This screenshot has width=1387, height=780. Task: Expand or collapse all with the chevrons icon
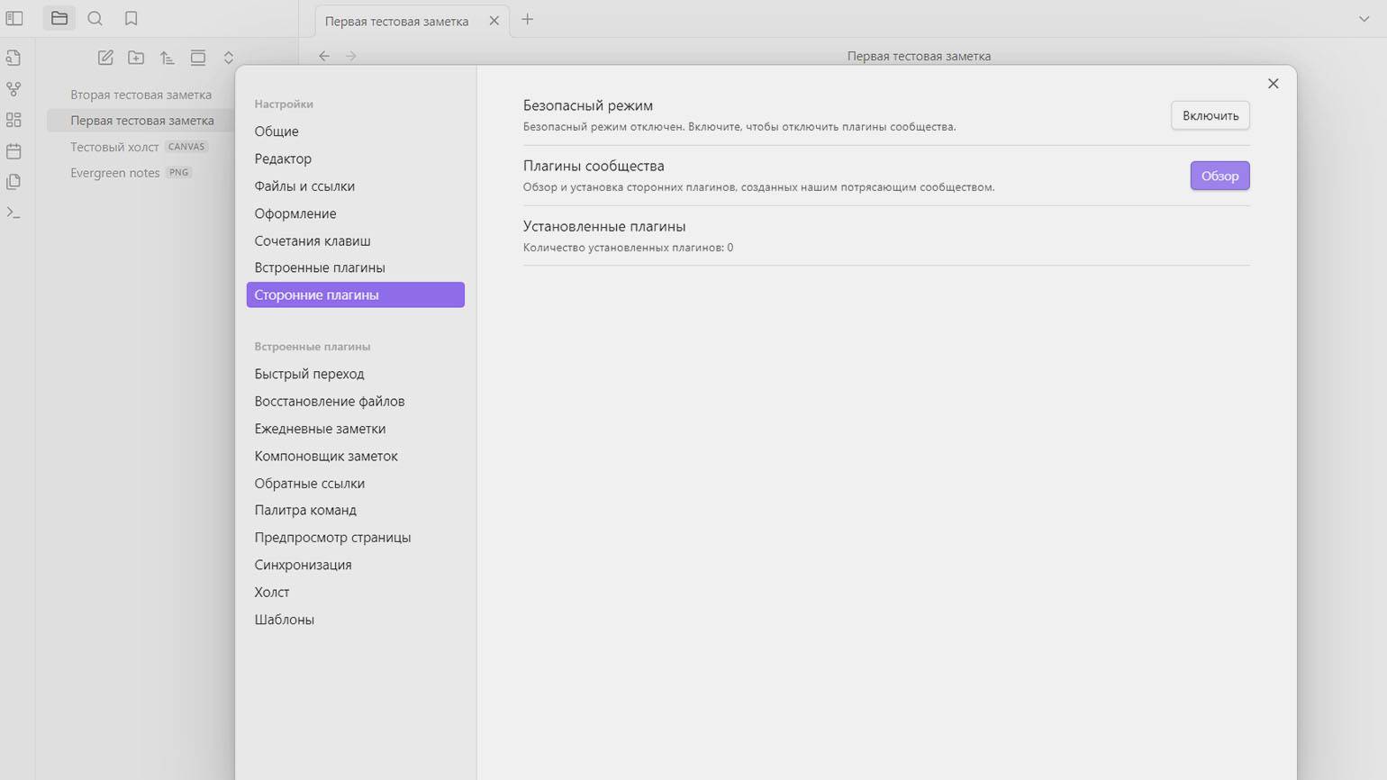pyautogui.click(x=229, y=58)
